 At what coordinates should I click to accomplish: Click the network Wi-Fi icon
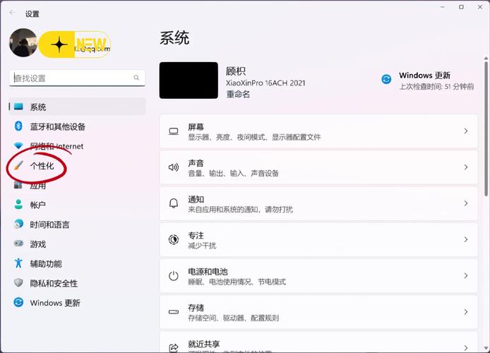[18, 146]
